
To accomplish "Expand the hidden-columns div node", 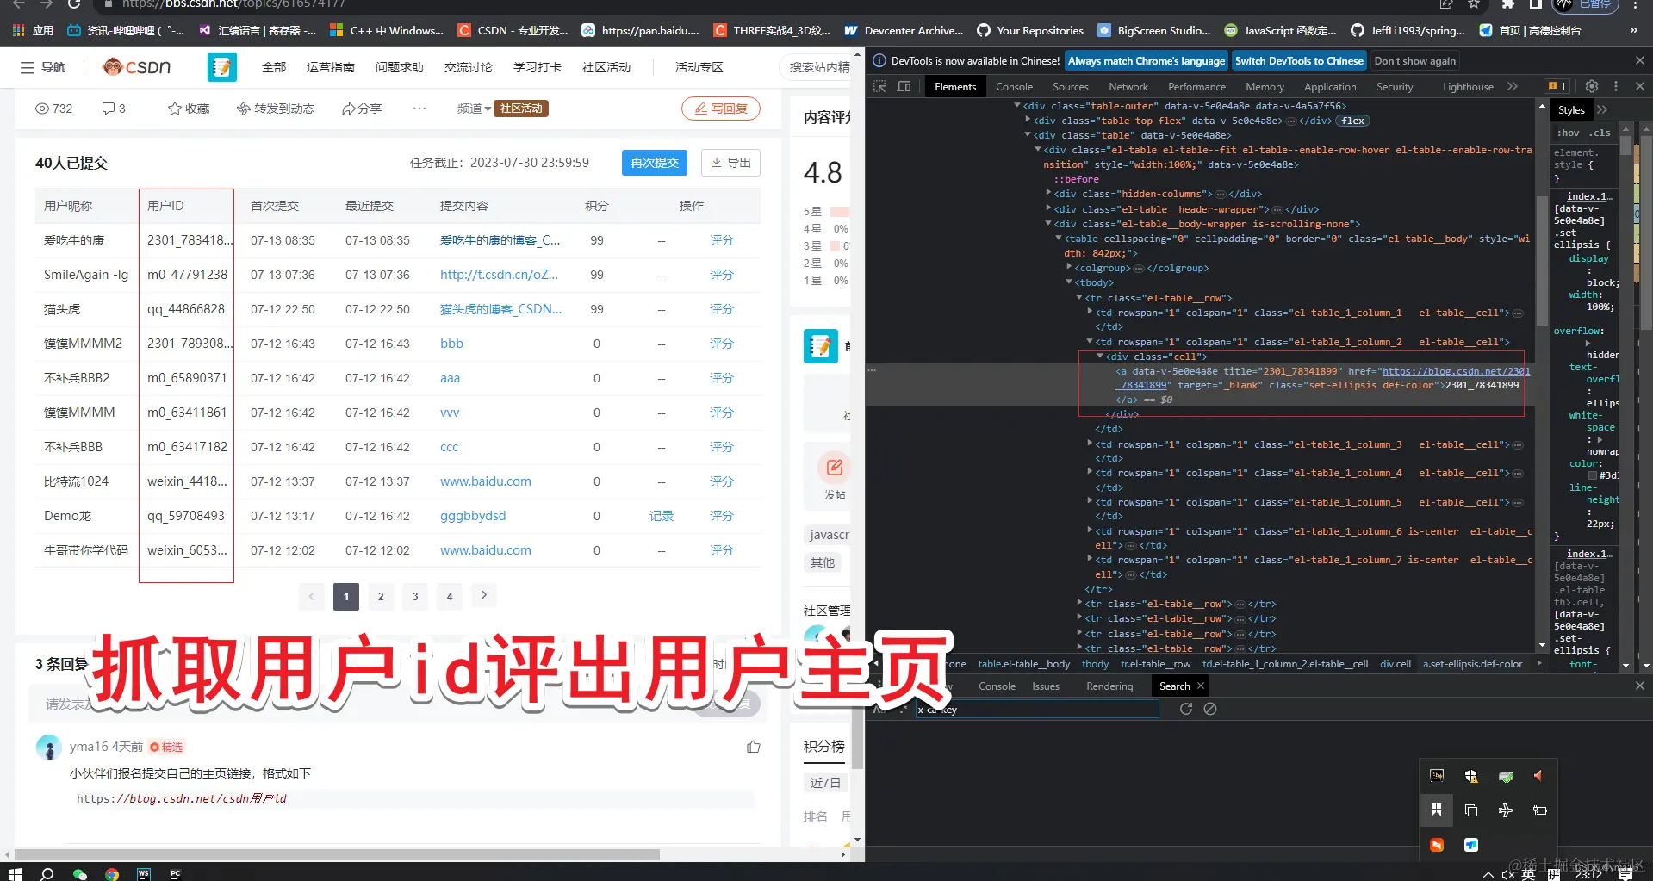I will point(1048,194).
